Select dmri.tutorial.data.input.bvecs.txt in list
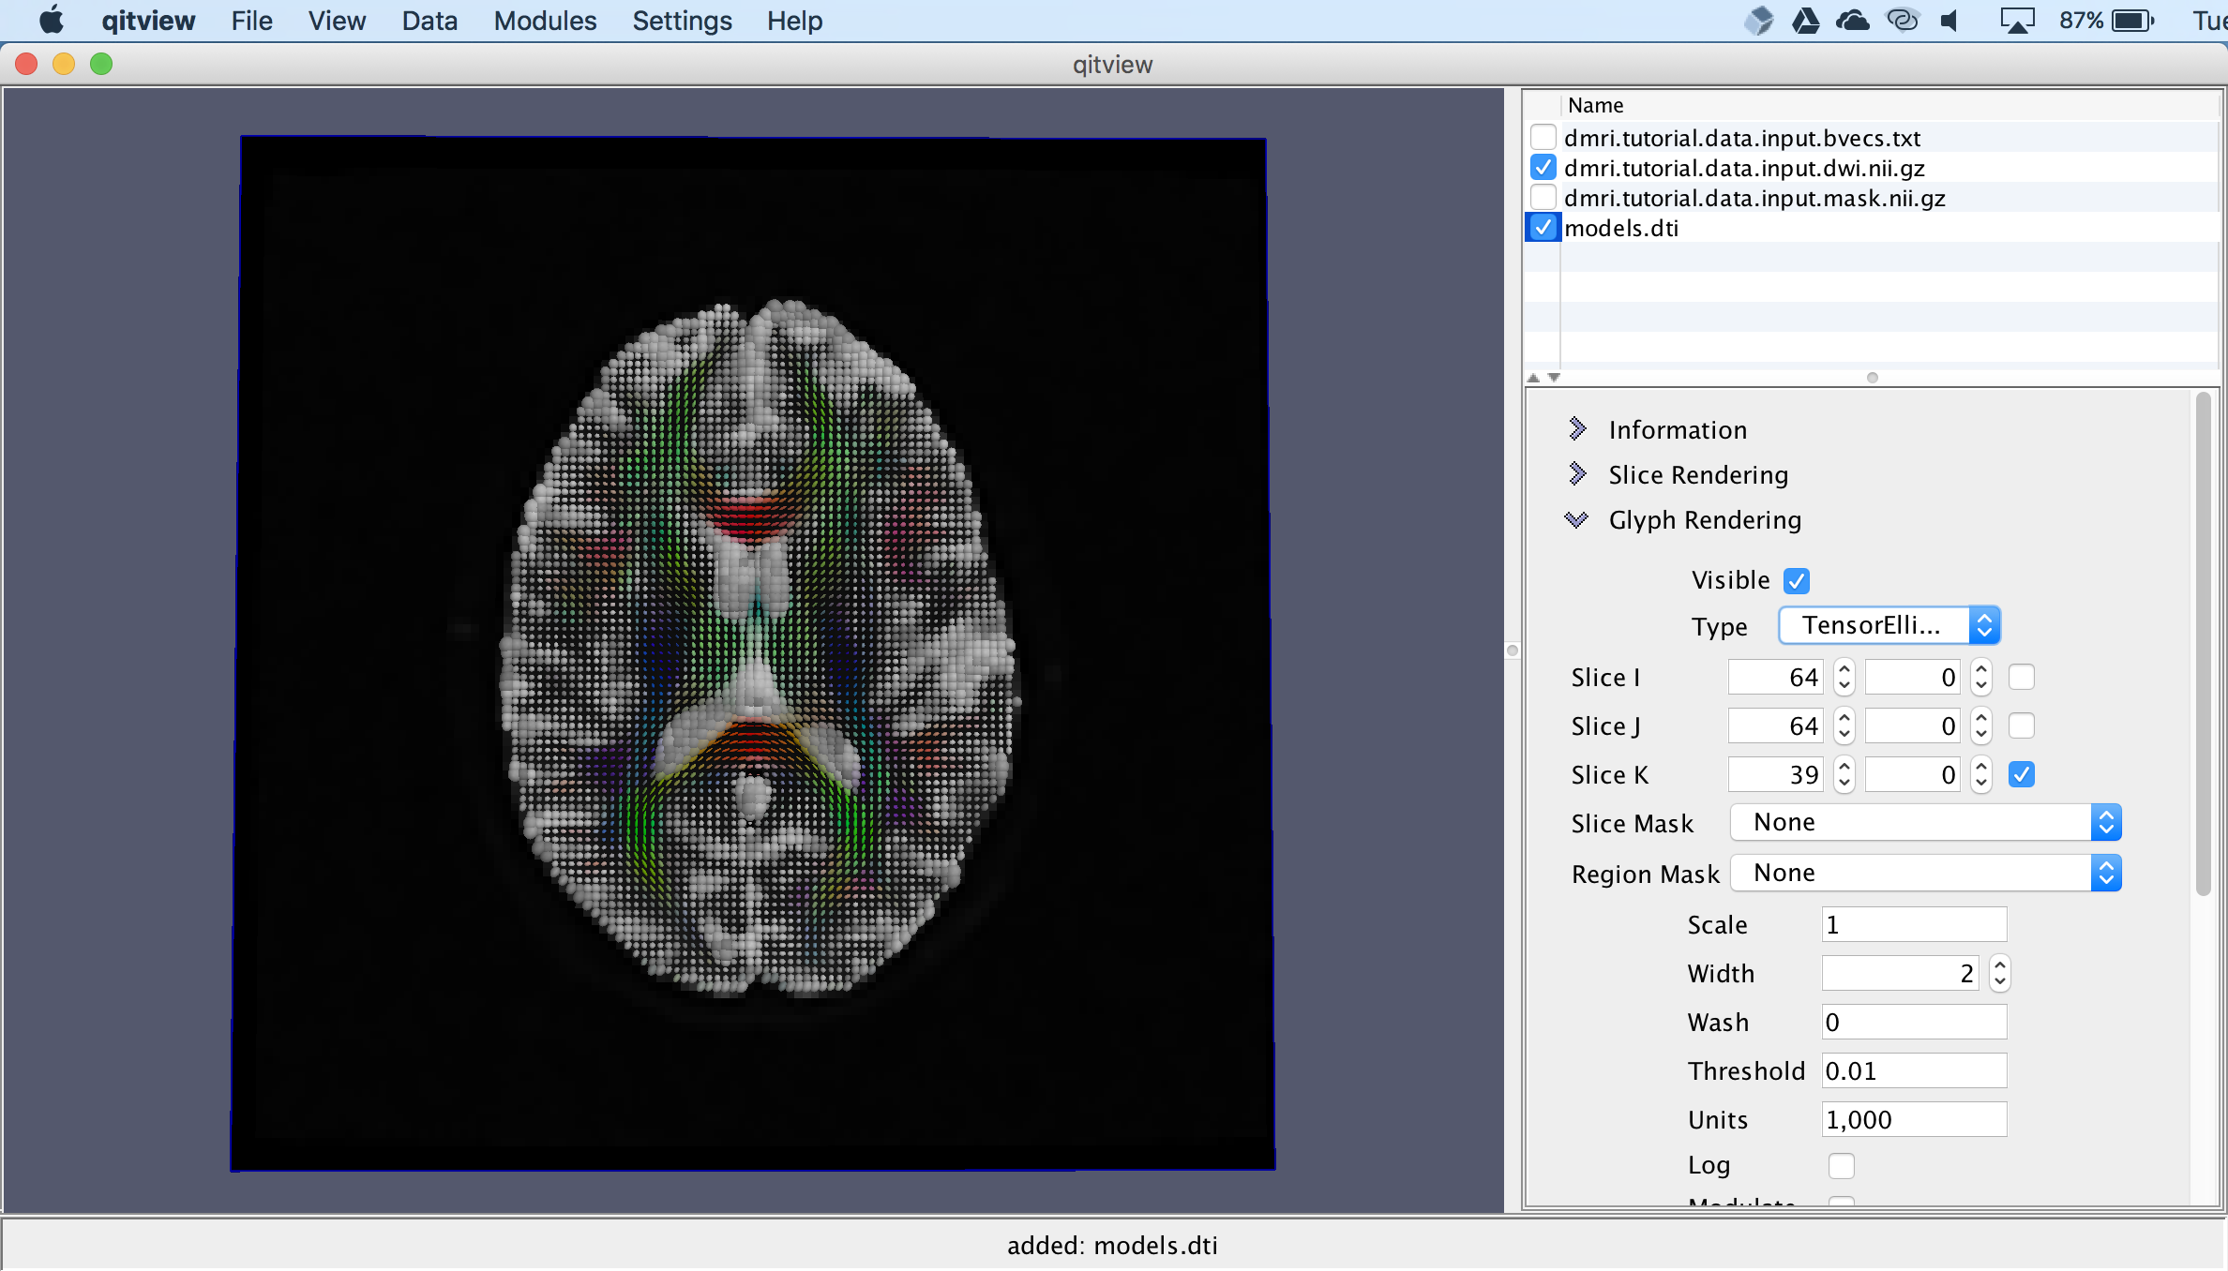Screen dimensions: 2228x1271 click(x=1741, y=138)
